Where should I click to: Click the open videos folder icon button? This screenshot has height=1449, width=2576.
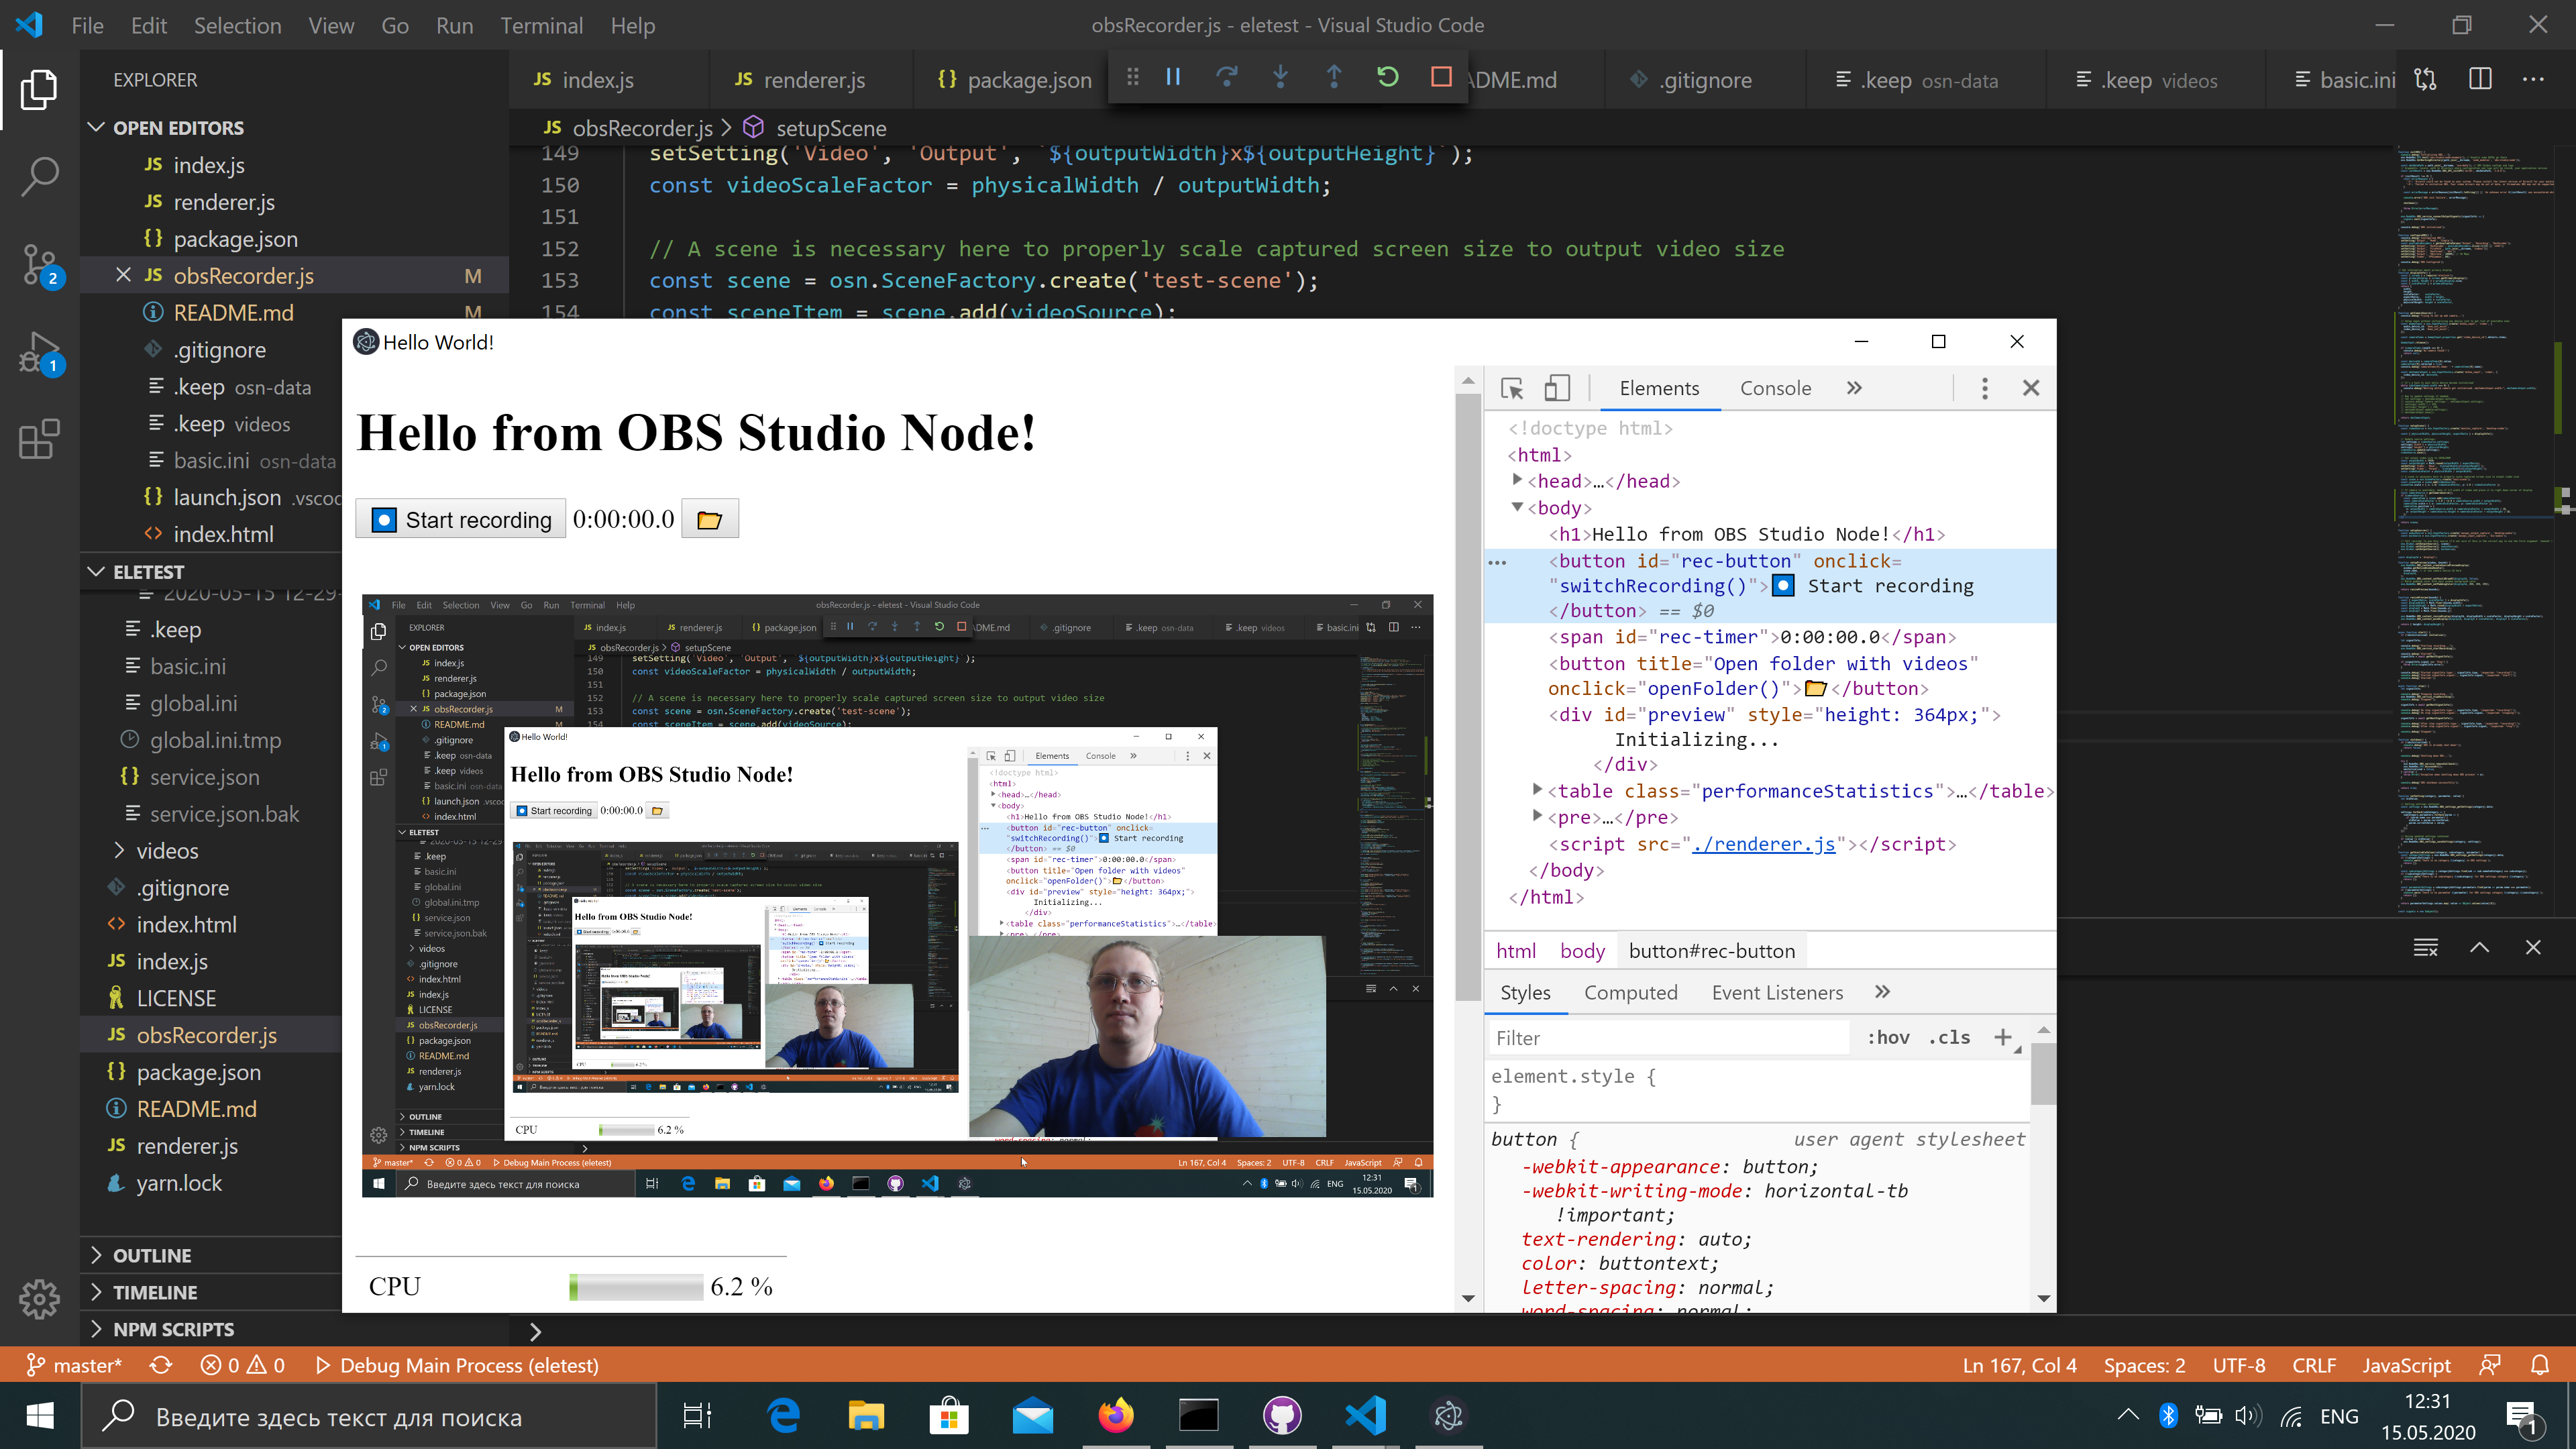(x=709, y=519)
